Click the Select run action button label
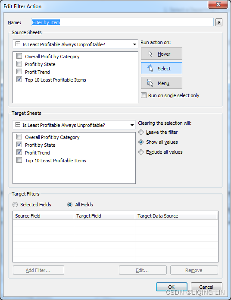 164,69
